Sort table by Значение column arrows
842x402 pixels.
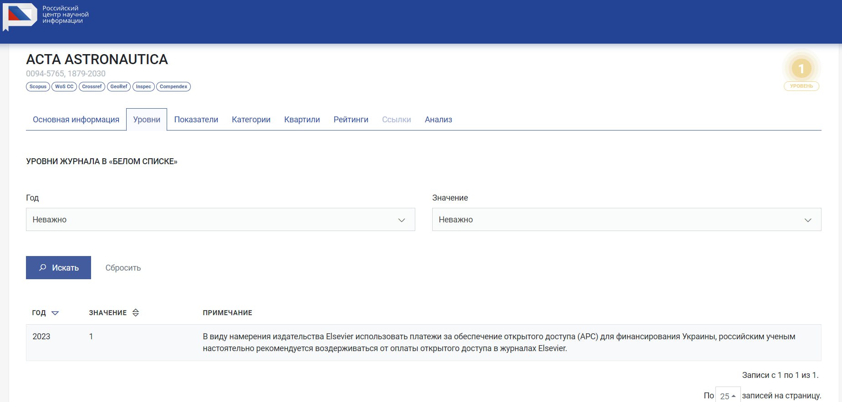point(136,312)
